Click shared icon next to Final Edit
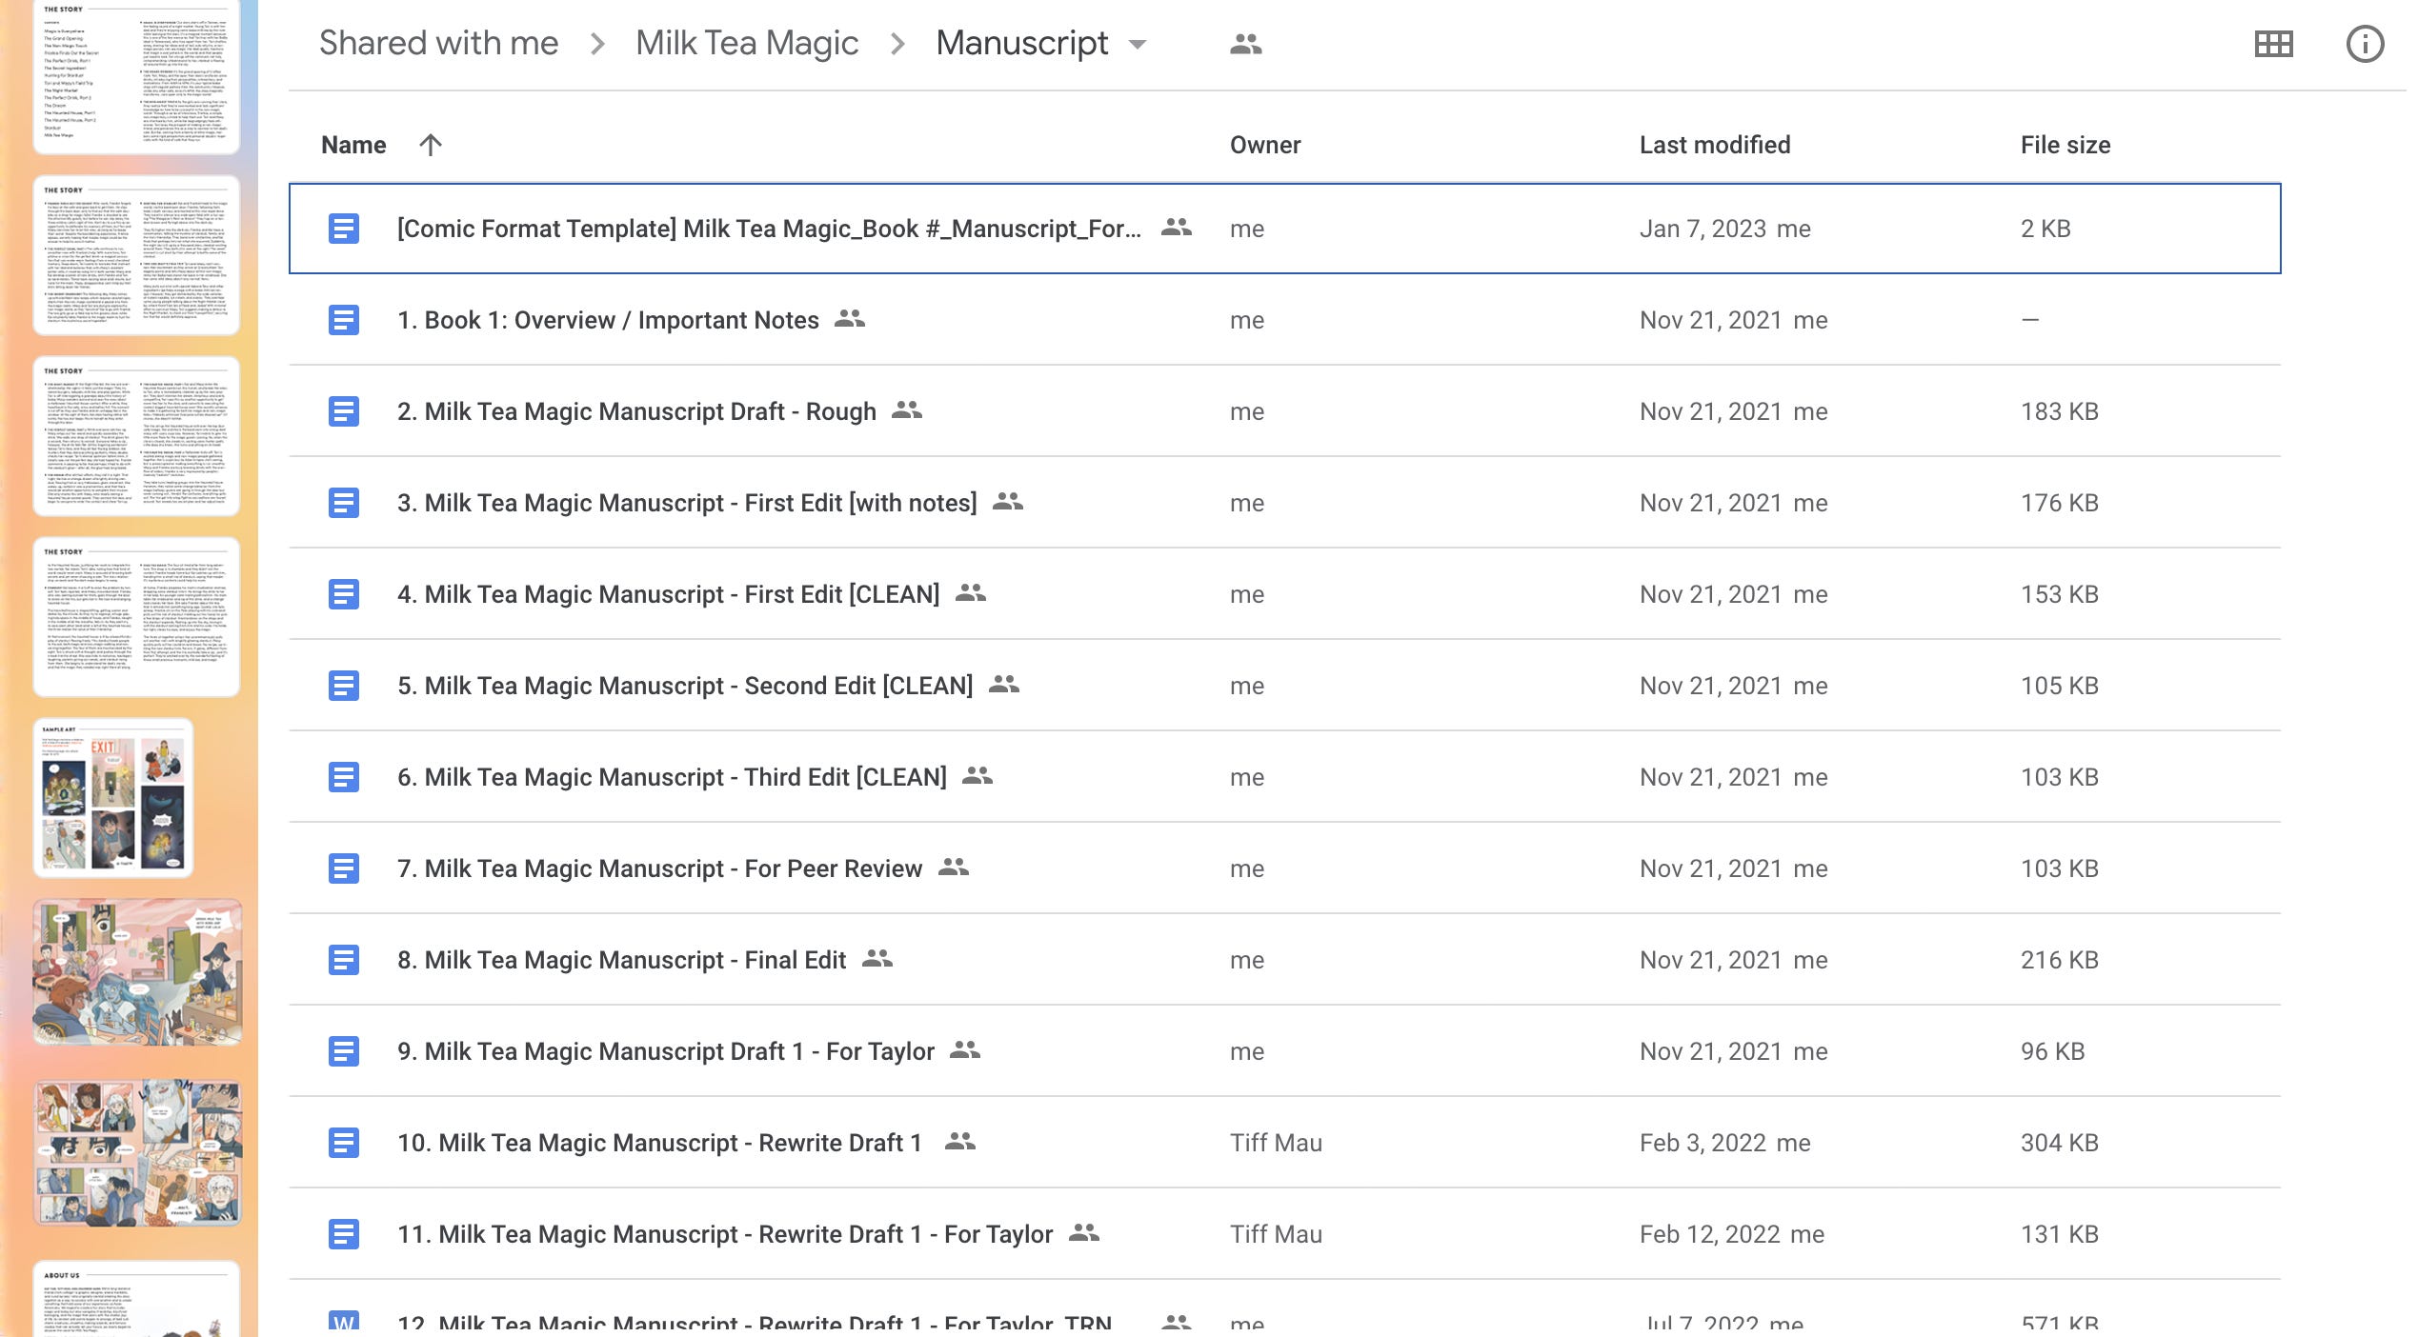The width and height of the screenshot is (2418, 1337). 877,959
